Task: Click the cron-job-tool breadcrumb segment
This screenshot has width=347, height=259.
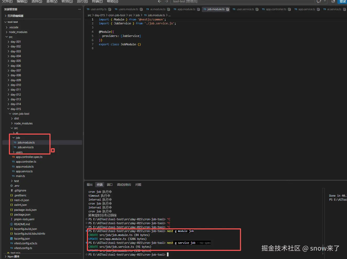Action: pyautogui.click(x=117, y=15)
